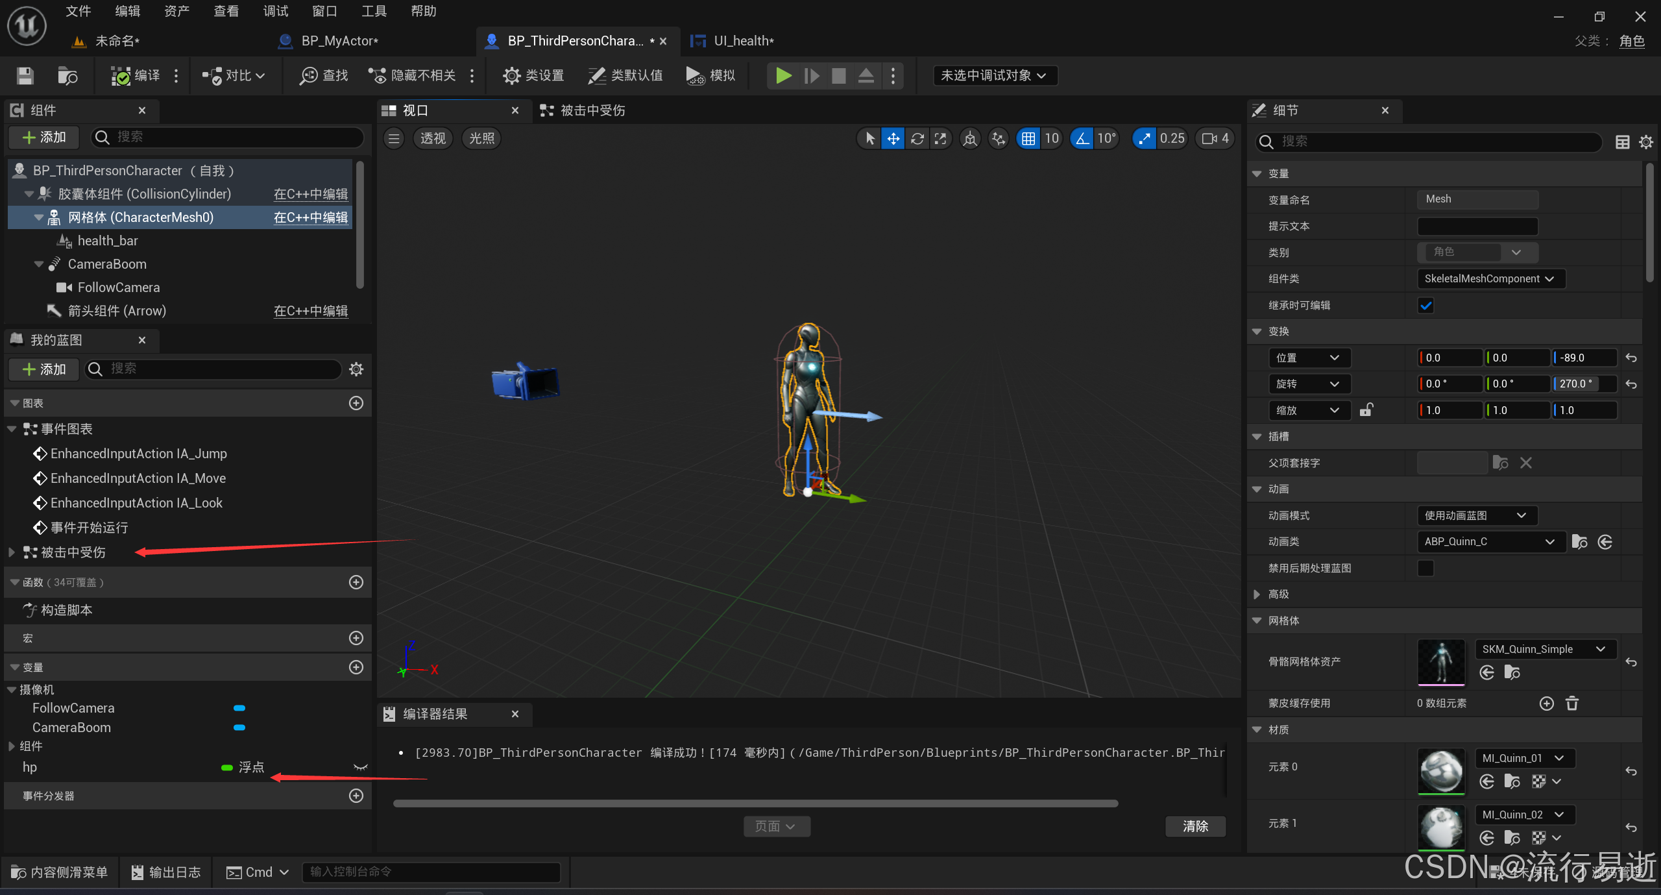This screenshot has height=895, width=1661.
Task: Click the green Play button
Action: coord(783,76)
